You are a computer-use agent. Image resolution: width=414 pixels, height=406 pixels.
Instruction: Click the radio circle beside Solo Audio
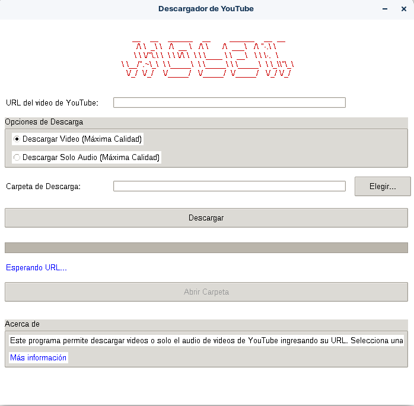[x=17, y=158]
